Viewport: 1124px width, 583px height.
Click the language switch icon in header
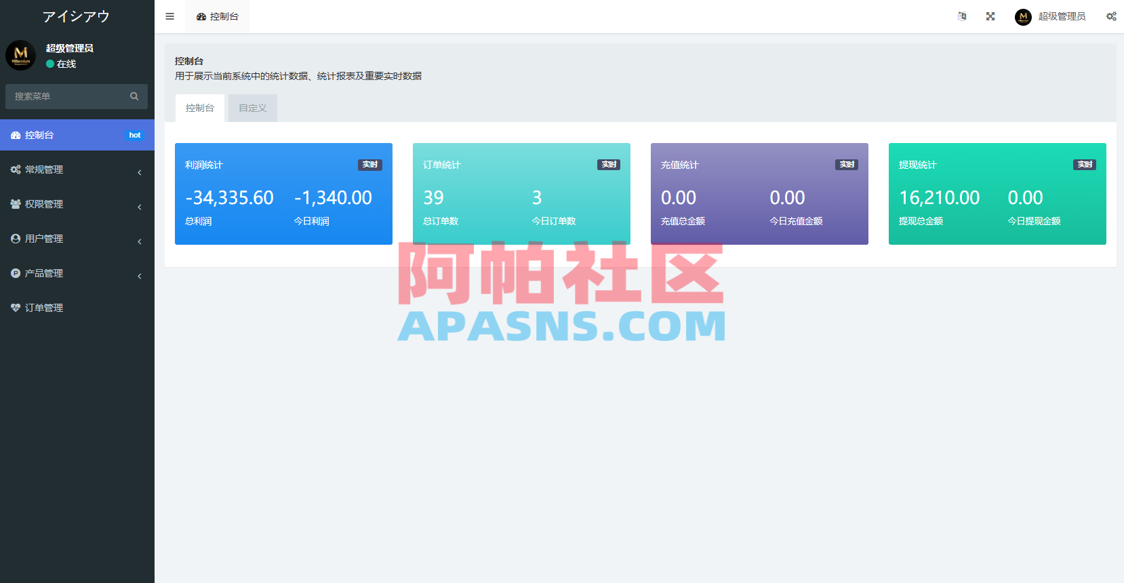point(962,16)
